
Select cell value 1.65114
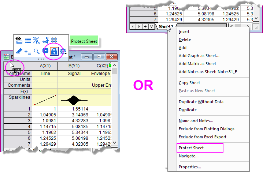coord(74,109)
